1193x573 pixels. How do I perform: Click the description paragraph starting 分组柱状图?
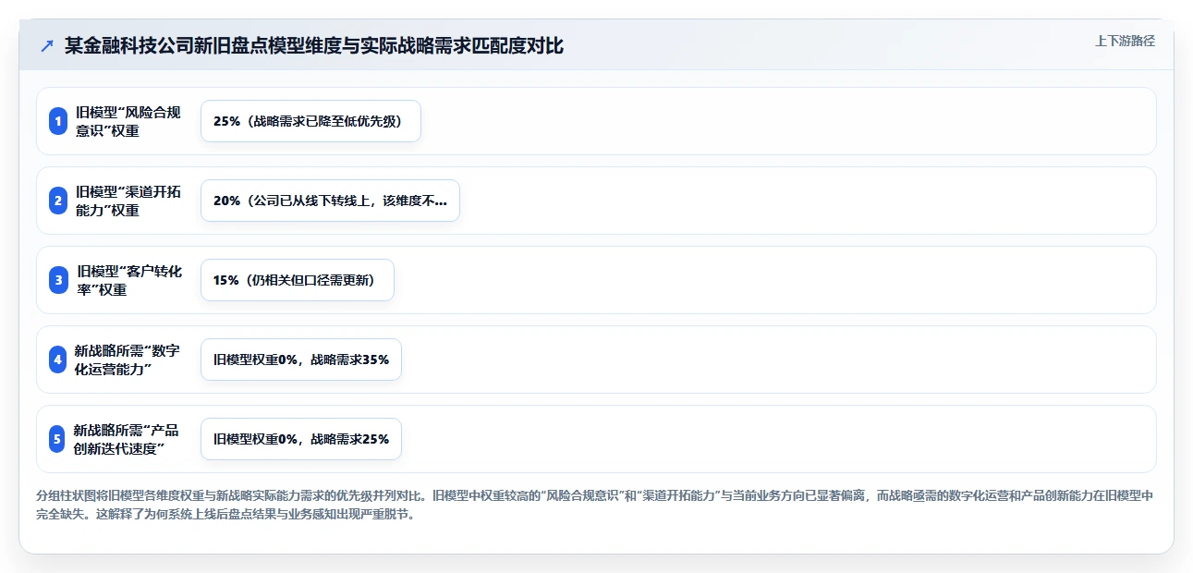pos(595,506)
